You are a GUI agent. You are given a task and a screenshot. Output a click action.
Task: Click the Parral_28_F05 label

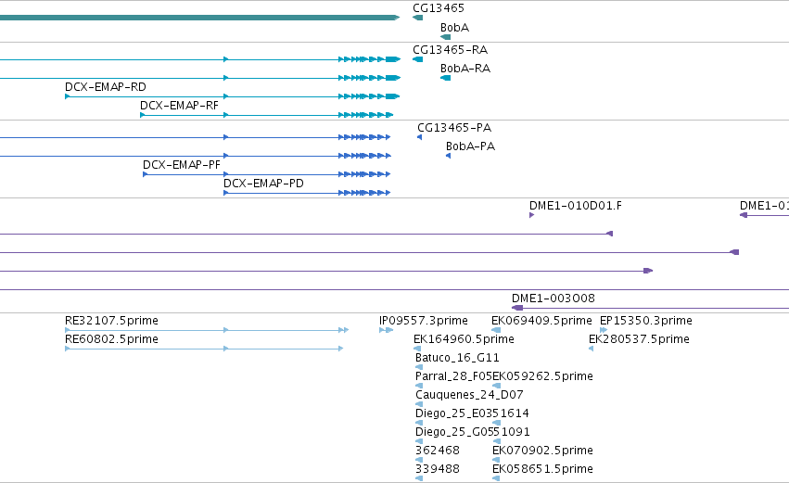pos(452,376)
